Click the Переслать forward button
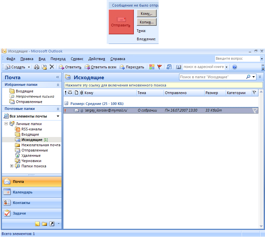Image resolution: width=265 pixels, height=237 pixels. tap(132, 67)
